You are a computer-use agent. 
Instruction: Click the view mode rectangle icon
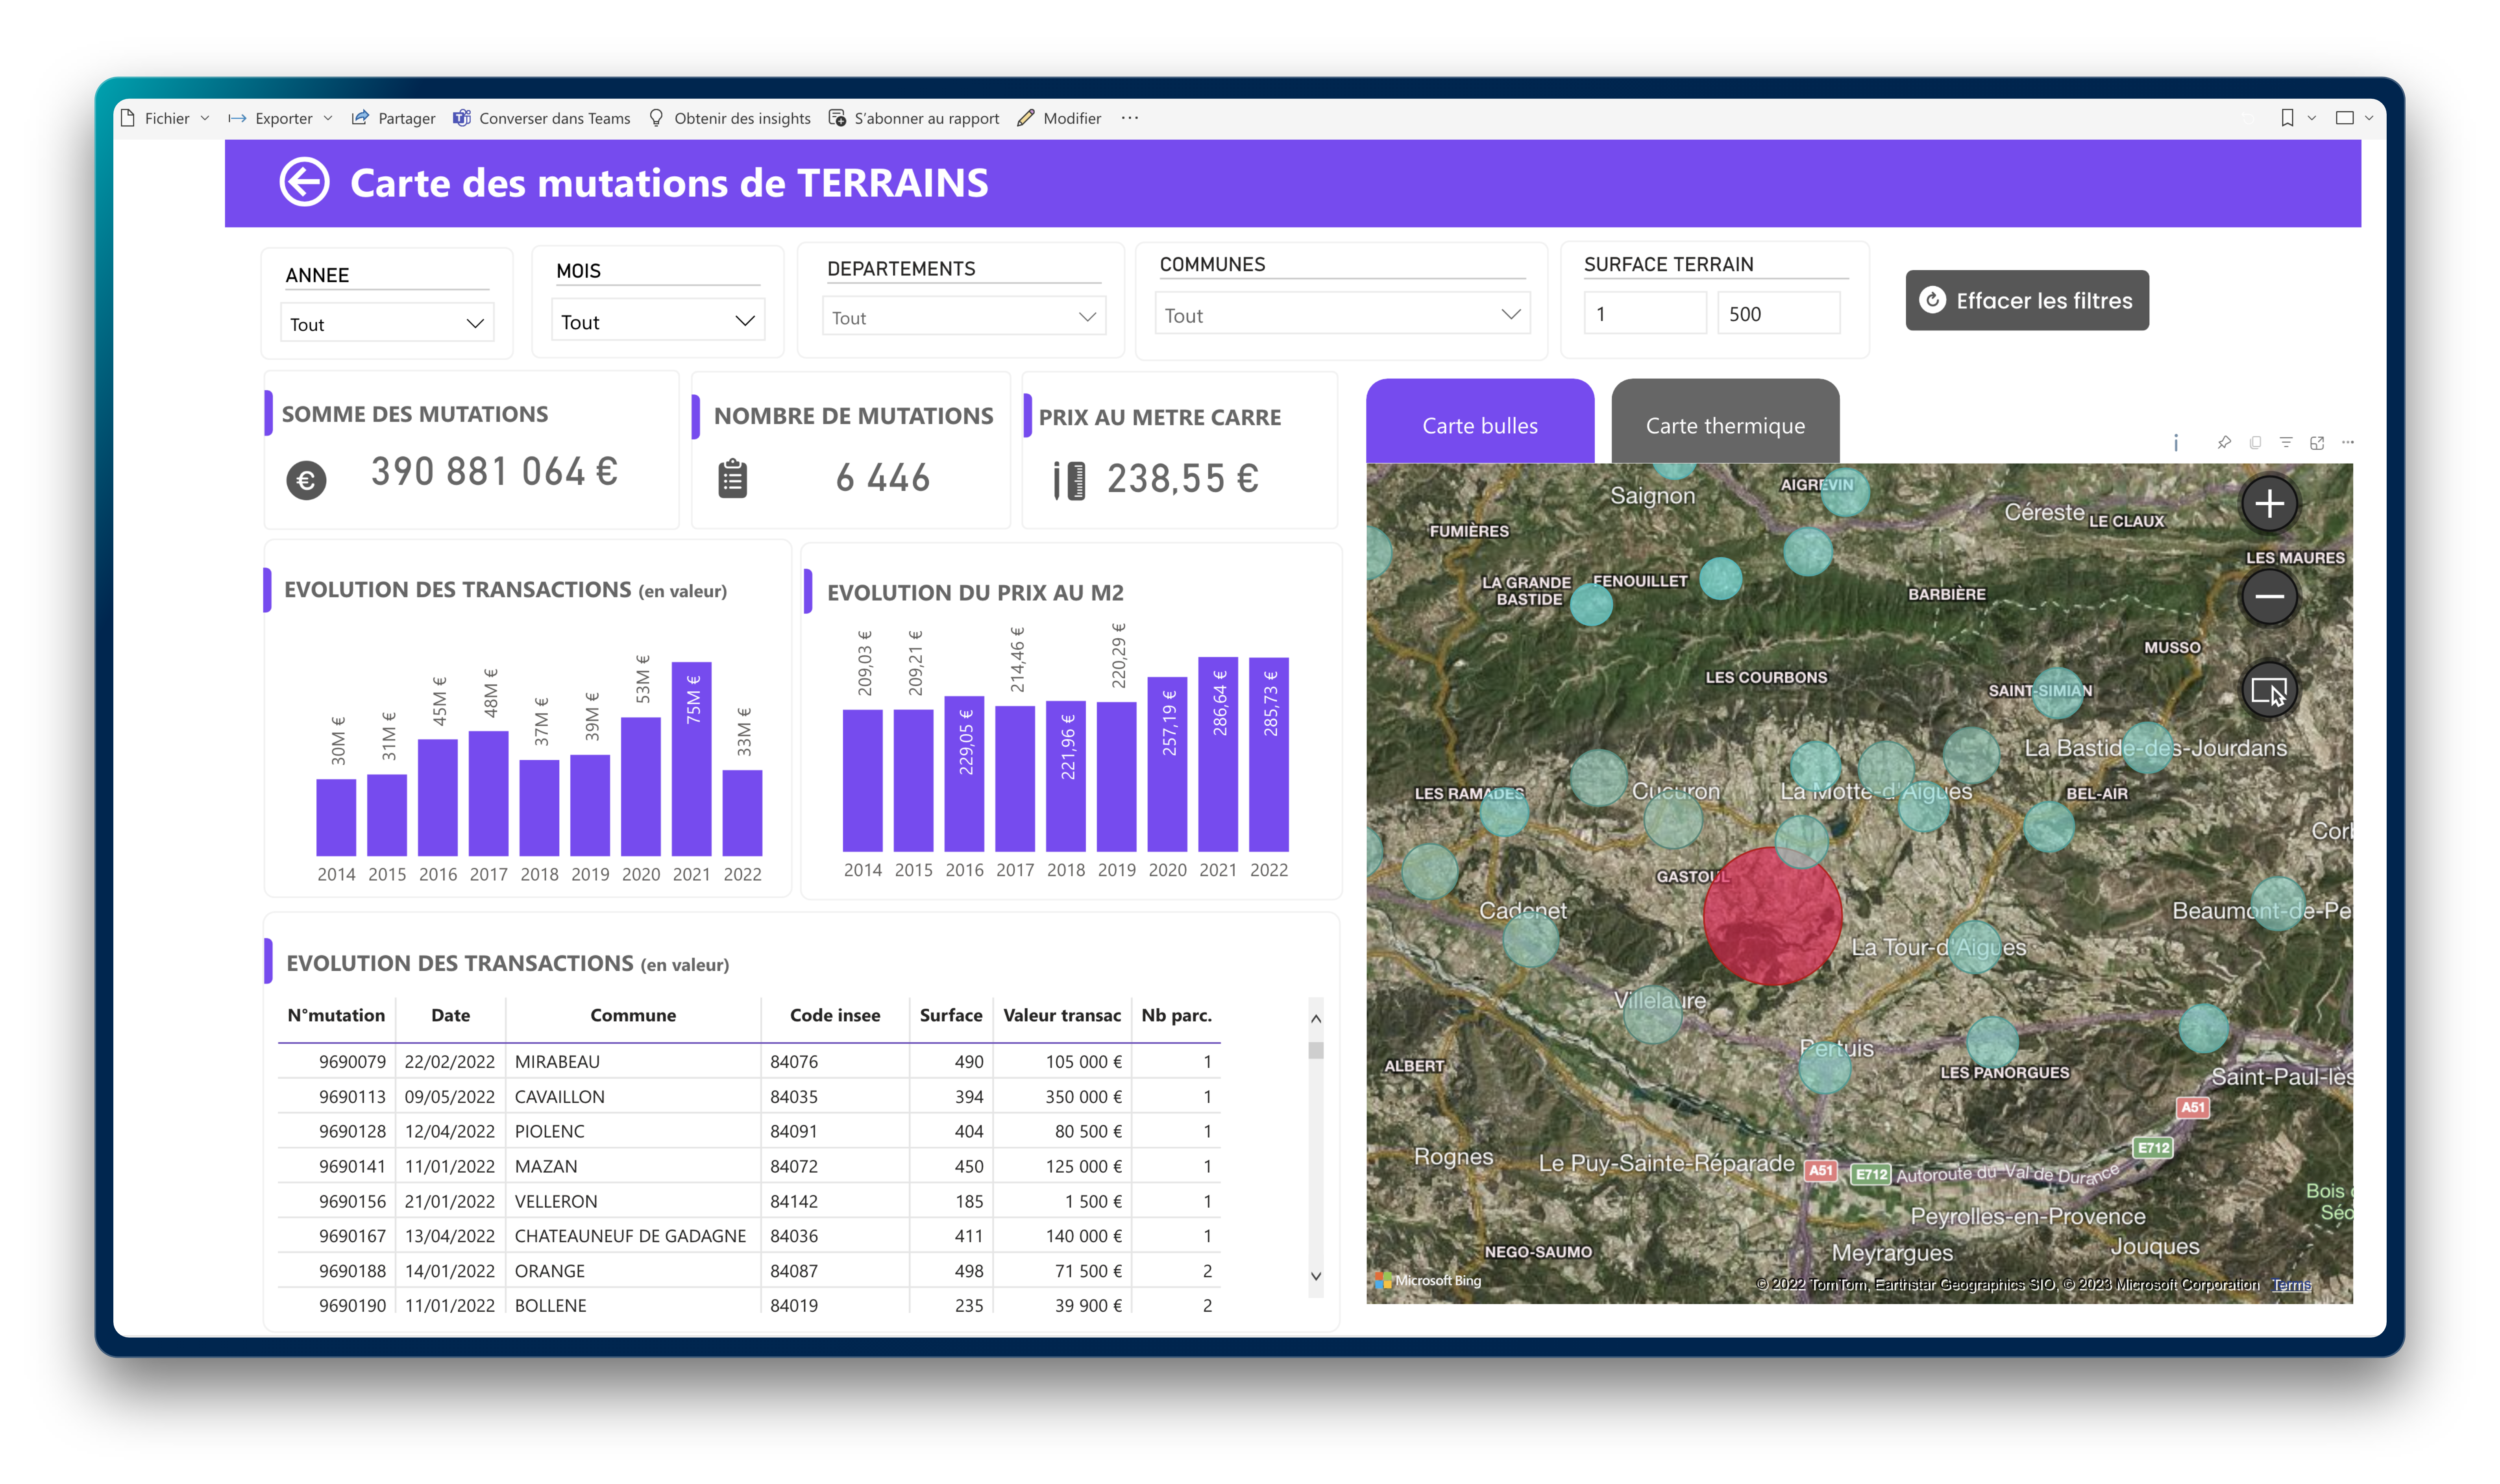pos(2344,118)
